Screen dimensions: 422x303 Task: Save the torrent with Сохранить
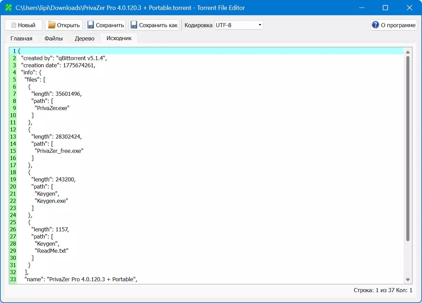coord(105,25)
